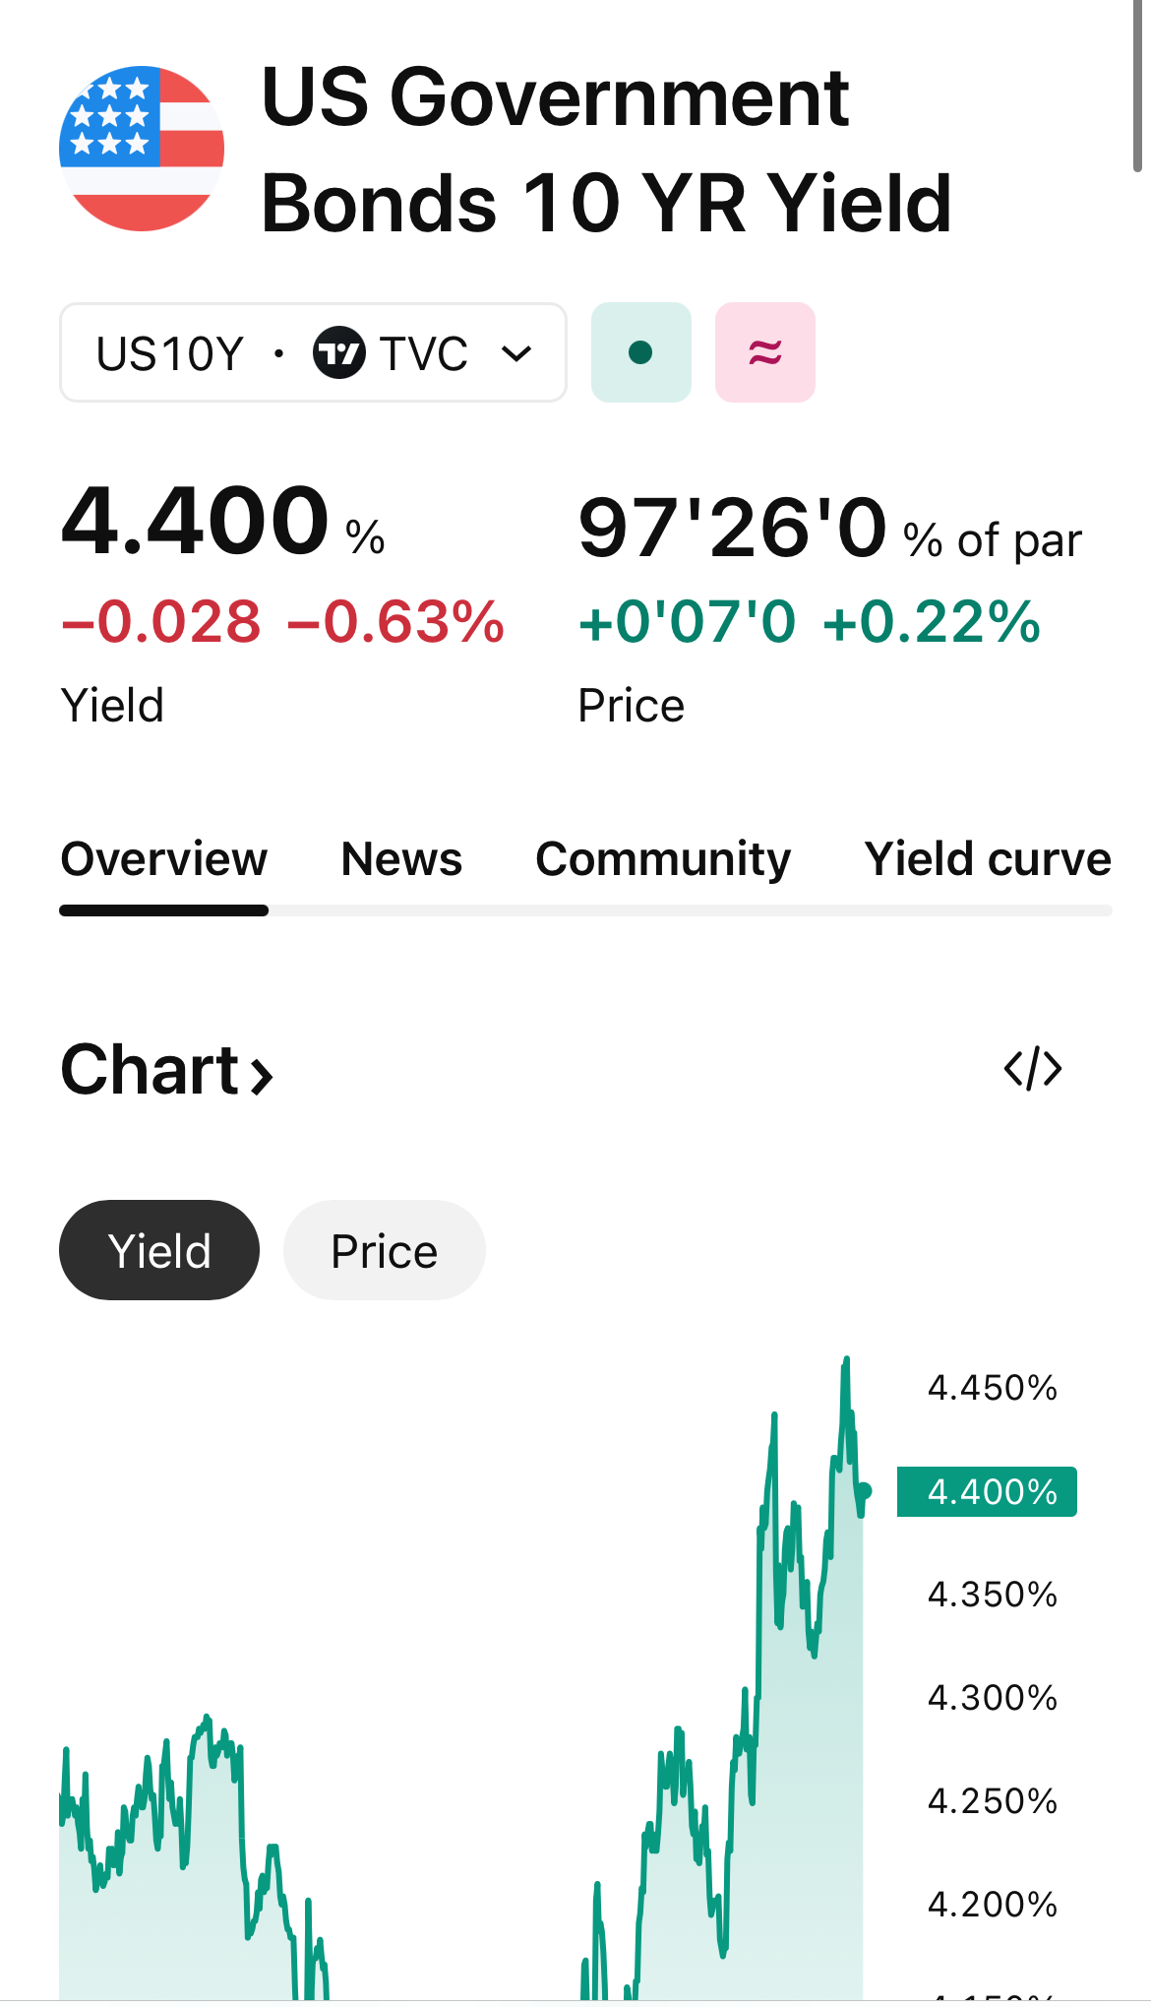Click the chart's last-value dot marker
Image resolution: width=1151 pixels, height=2007 pixels.
coord(864,1490)
